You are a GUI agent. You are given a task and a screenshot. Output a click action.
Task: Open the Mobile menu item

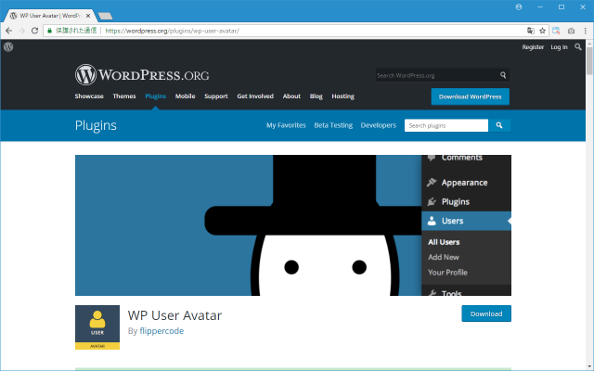click(x=186, y=96)
